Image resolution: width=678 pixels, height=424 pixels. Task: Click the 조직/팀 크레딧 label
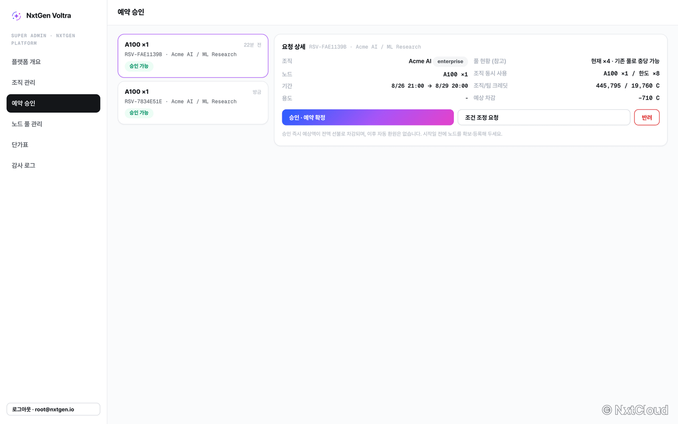[x=490, y=86]
